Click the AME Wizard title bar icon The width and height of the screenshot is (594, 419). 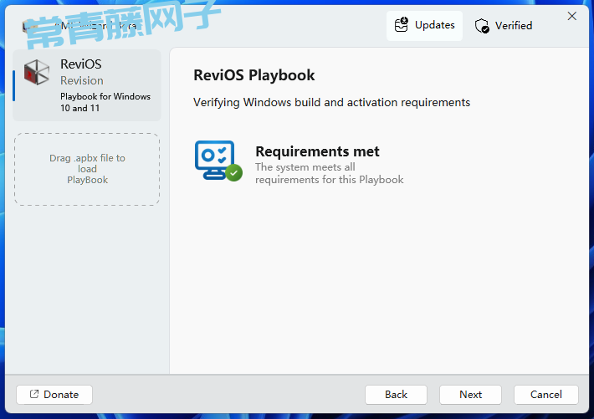tap(30, 23)
